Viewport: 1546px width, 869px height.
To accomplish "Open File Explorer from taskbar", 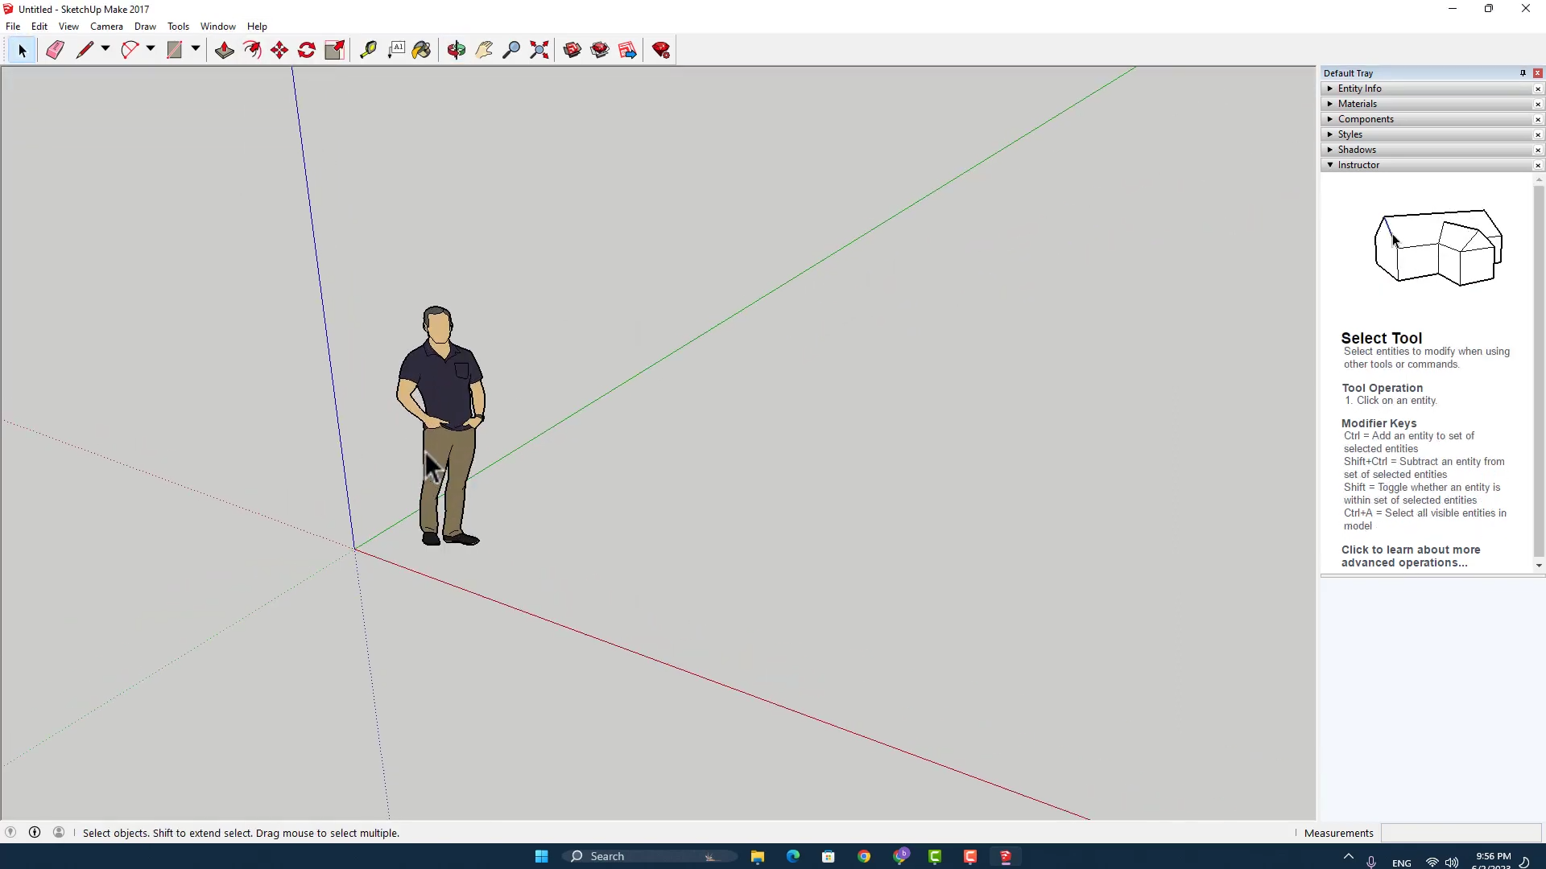I will pyautogui.click(x=758, y=856).
